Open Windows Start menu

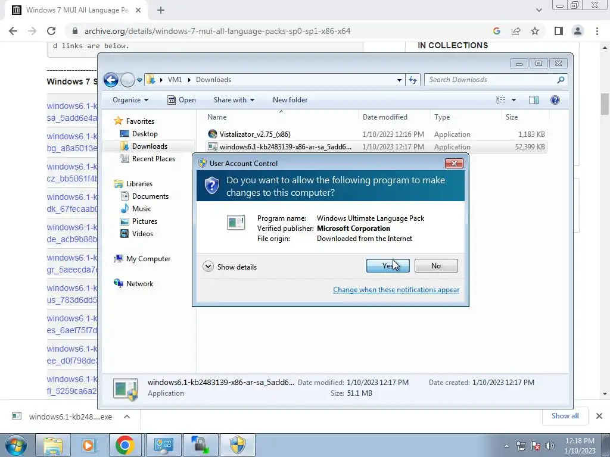pyautogui.click(x=15, y=445)
